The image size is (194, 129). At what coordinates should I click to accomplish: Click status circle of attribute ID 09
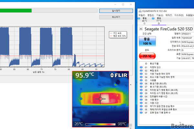click(141, 93)
